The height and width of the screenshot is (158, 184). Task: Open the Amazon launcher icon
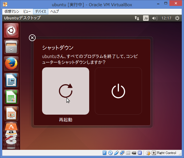point(11,133)
